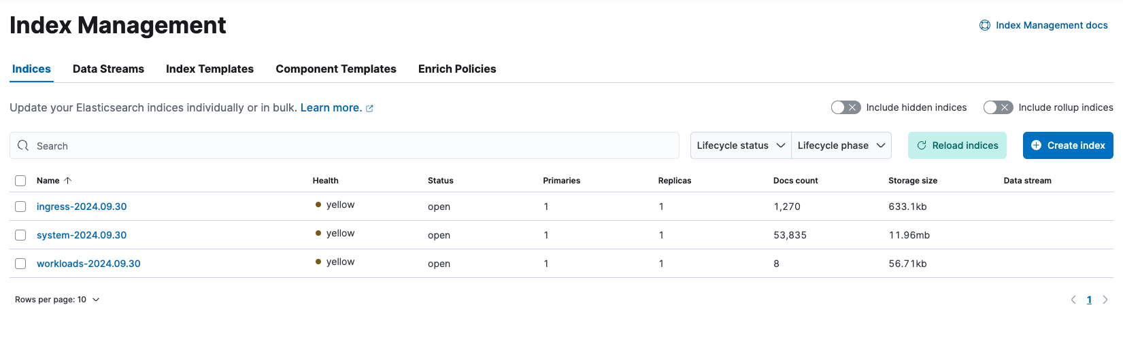
Task: Go to the previous page with the left arrow
Action: 1073,300
